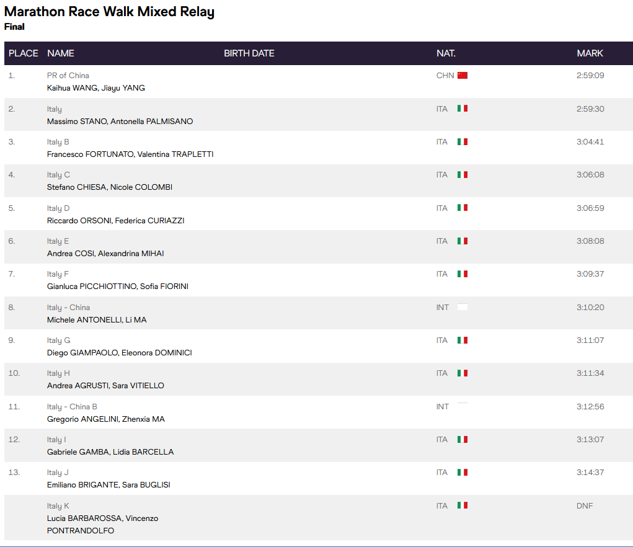Click the mark 3:14:37
Viewport: 633px width, 547px height.
pyautogui.click(x=590, y=473)
